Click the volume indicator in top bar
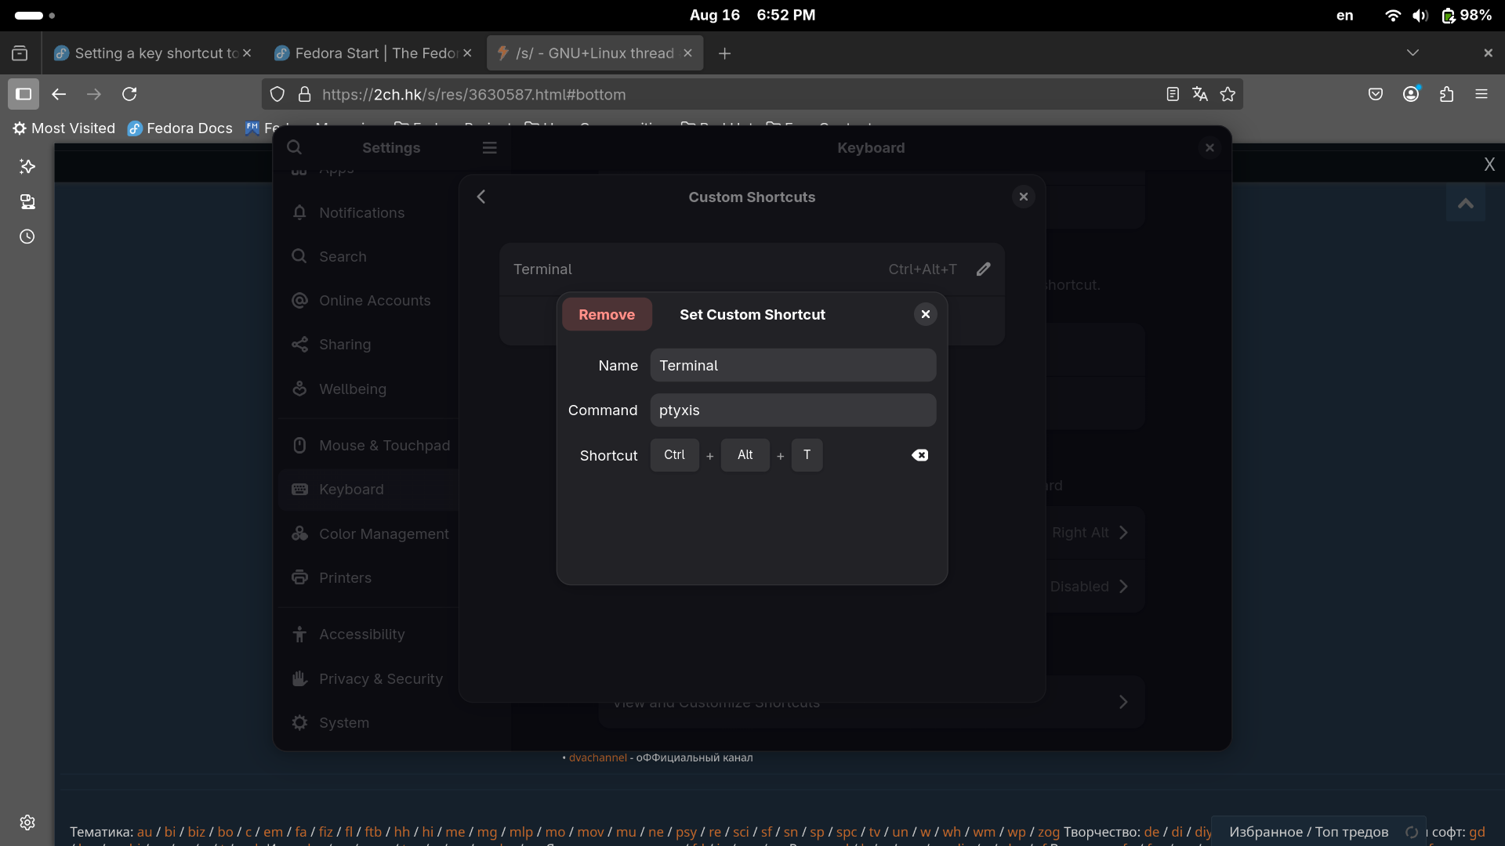 click(x=1420, y=15)
